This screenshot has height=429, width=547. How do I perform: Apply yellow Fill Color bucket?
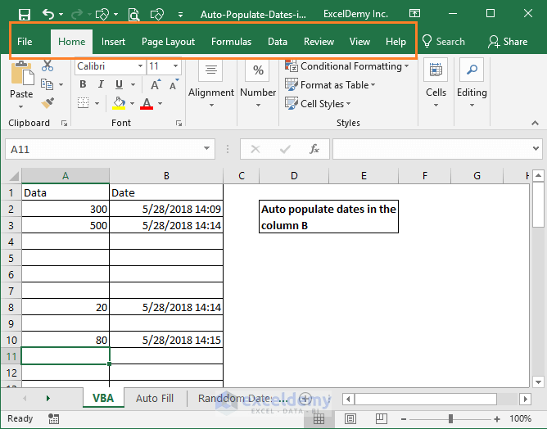point(119,103)
